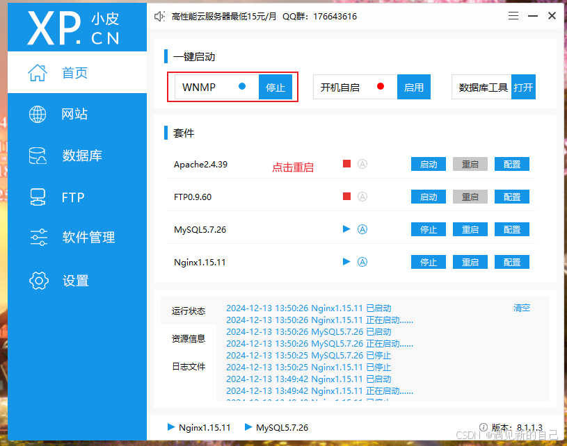The width and height of the screenshot is (567, 446).
Task: Toggle auto-start circle for Nginx1.15.11
Action: pyautogui.click(x=362, y=262)
